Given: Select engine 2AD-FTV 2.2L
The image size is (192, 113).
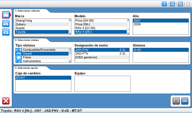Looking at the screenshot, I should point(102,54).
